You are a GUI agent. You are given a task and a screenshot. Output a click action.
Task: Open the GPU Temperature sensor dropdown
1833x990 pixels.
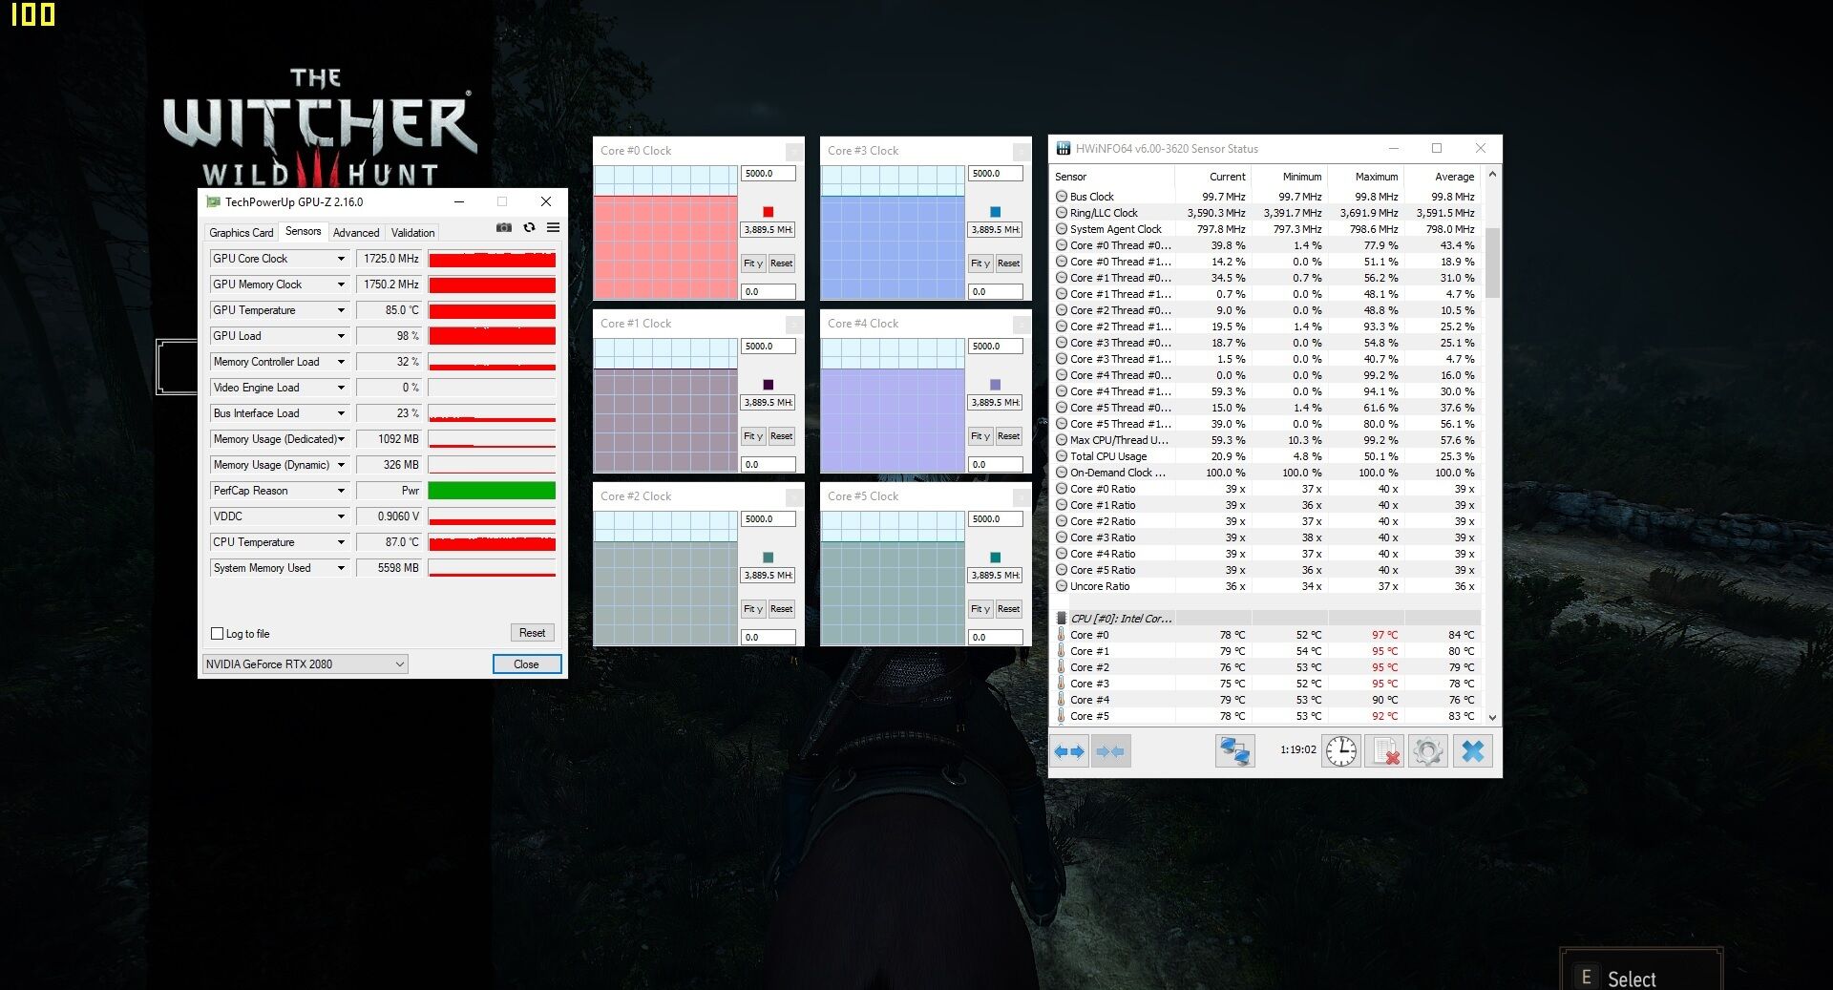pyautogui.click(x=341, y=310)
